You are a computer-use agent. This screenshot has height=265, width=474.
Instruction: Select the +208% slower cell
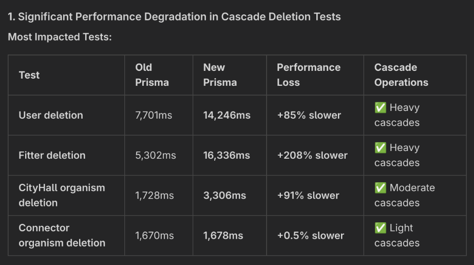coord(312,155)
